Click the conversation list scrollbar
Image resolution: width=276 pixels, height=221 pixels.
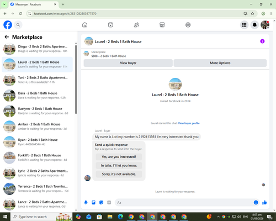pyautogui.click(x=76, y=79)
